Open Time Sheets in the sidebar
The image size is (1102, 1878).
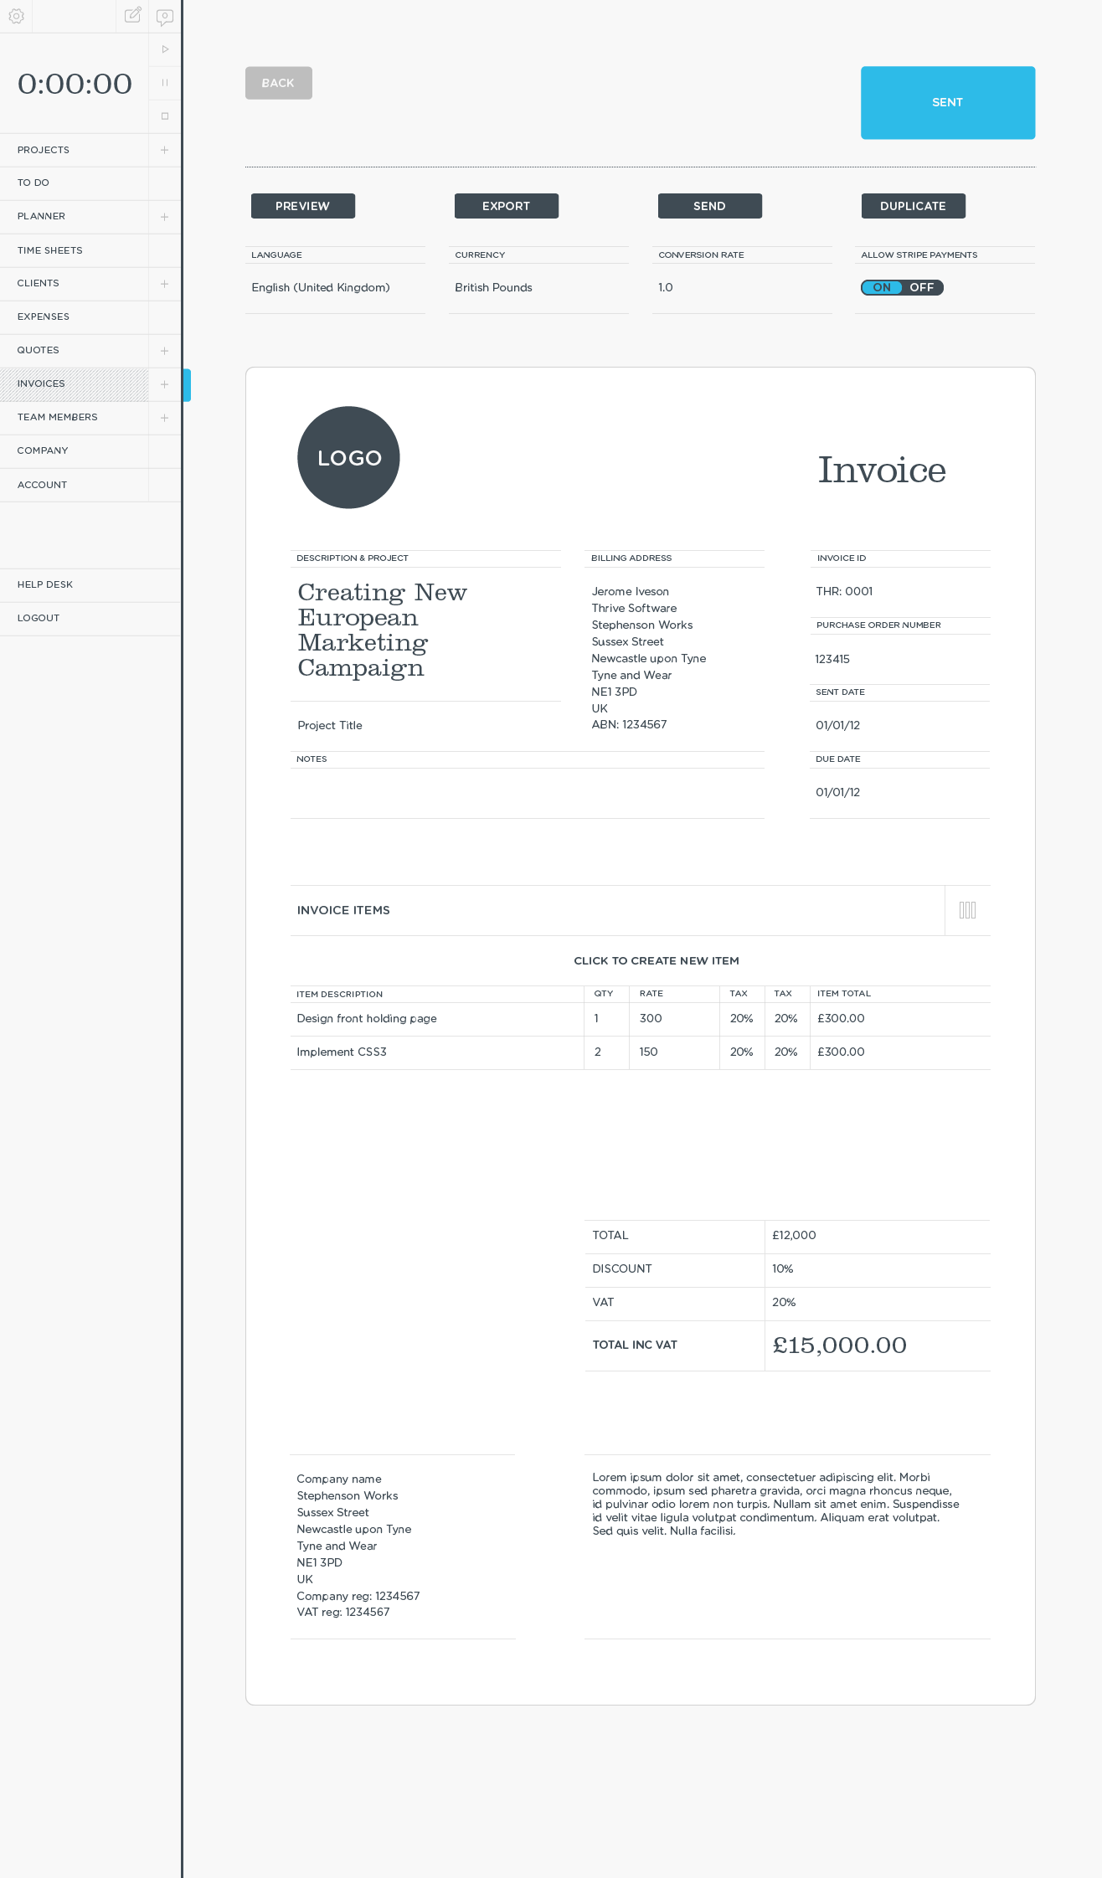point(50,250)
